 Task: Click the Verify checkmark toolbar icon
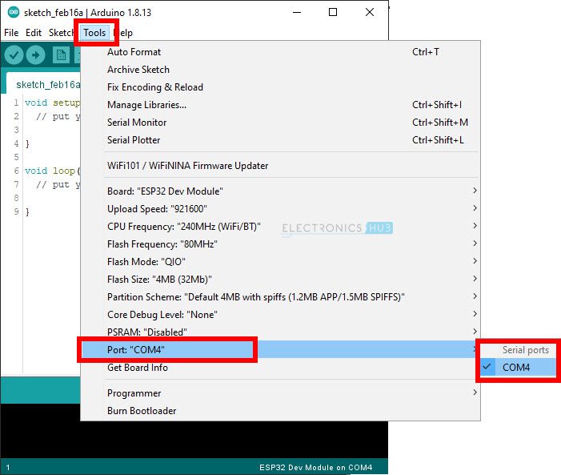click(14, 55)
